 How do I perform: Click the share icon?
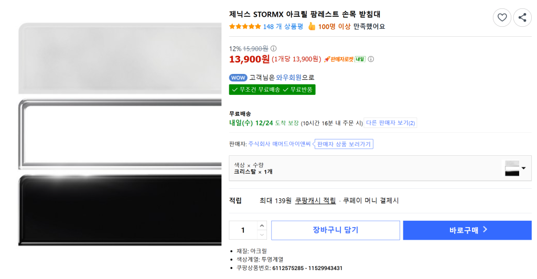522,18
